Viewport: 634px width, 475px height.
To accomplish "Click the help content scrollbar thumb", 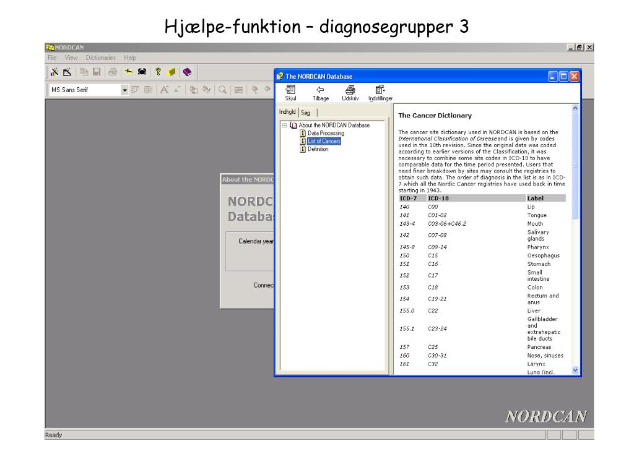I will (x=575, y=166).
